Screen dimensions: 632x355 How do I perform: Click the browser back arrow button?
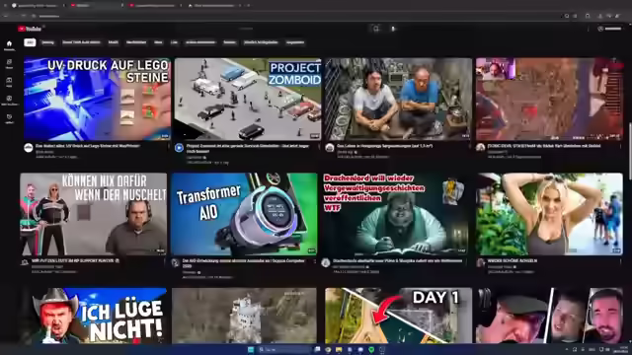6,16
